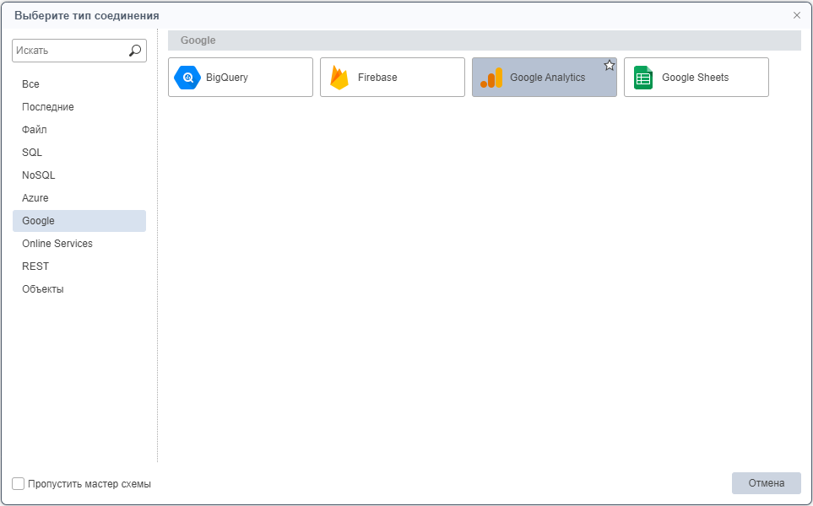Open the Объекты category
This screenshot has height=506, width=813.
[x=43, y=289]
